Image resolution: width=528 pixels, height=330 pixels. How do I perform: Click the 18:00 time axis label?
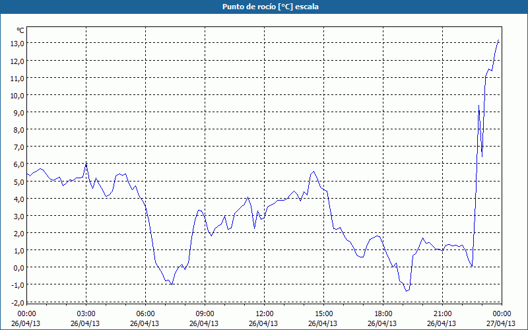point(383,314)
